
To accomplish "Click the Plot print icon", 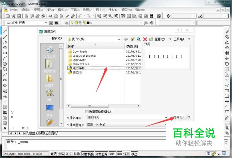I will pos(26,16).
